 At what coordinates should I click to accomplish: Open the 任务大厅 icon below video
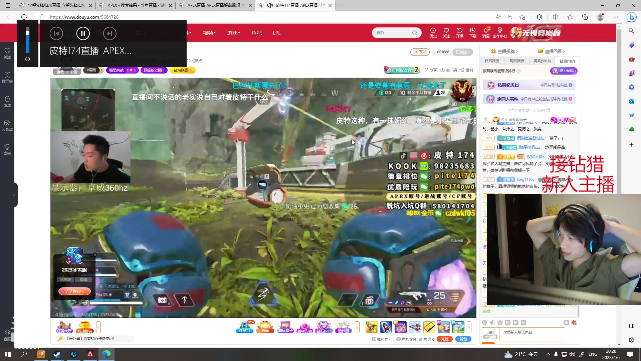64,327
